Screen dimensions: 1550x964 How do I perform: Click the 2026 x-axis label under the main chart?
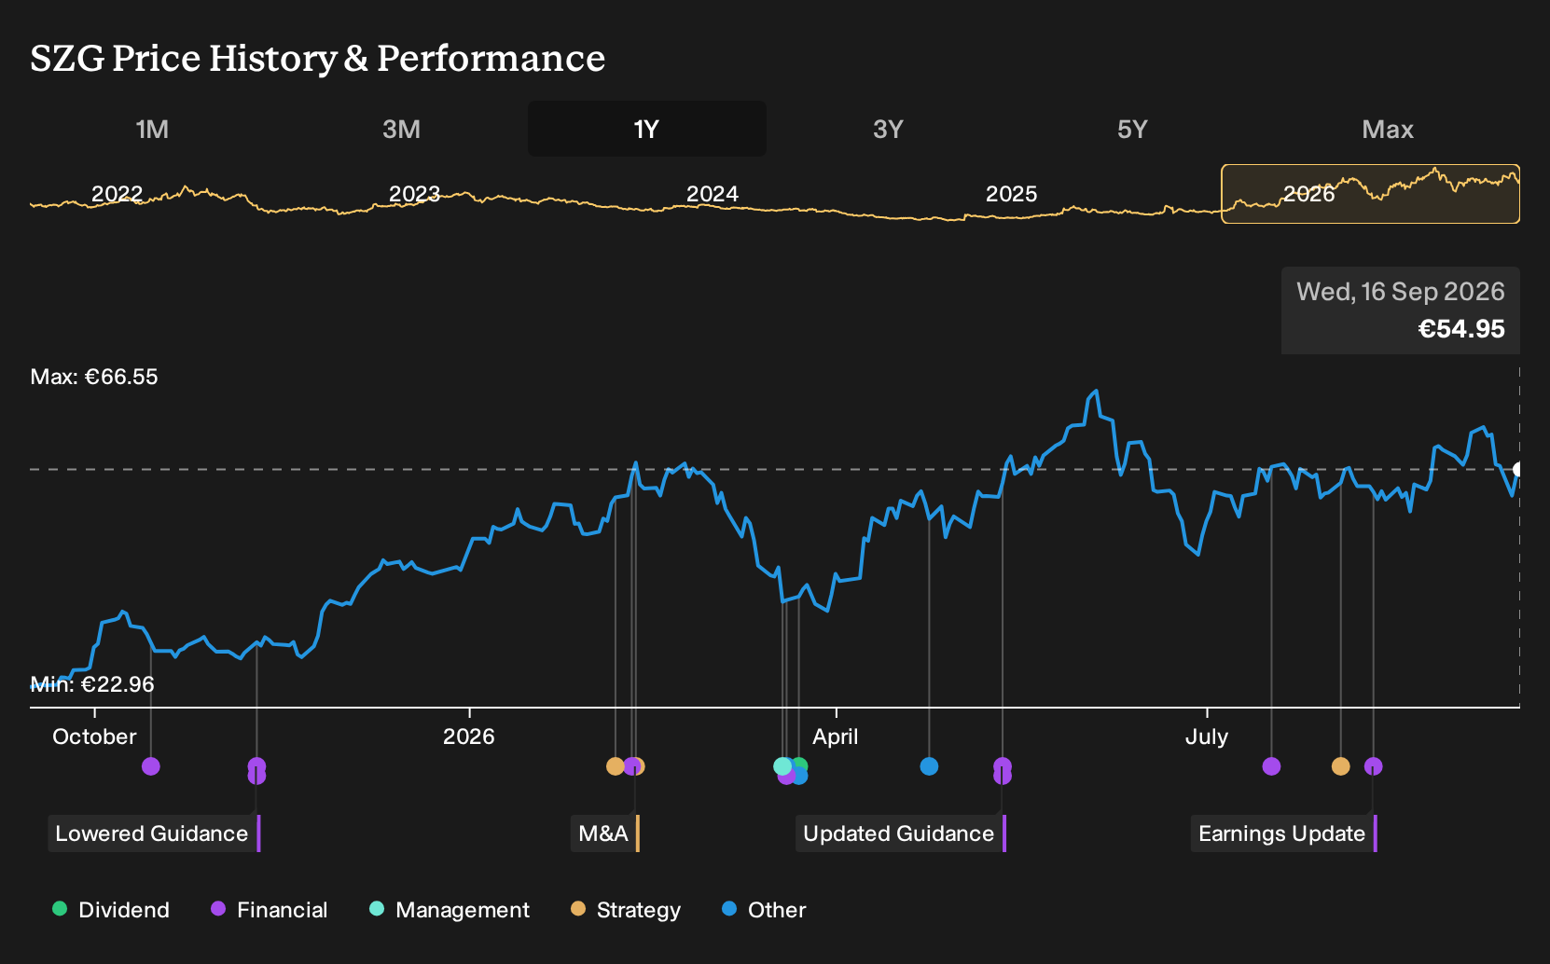pyautogui.click(x=468, y=737)
